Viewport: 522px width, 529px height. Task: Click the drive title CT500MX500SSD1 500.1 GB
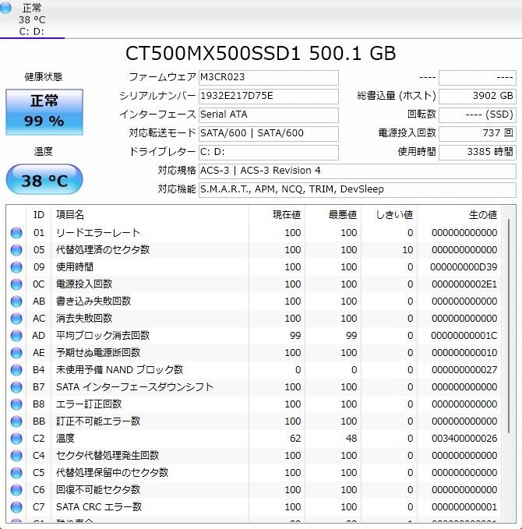click(x=260, y=53)
